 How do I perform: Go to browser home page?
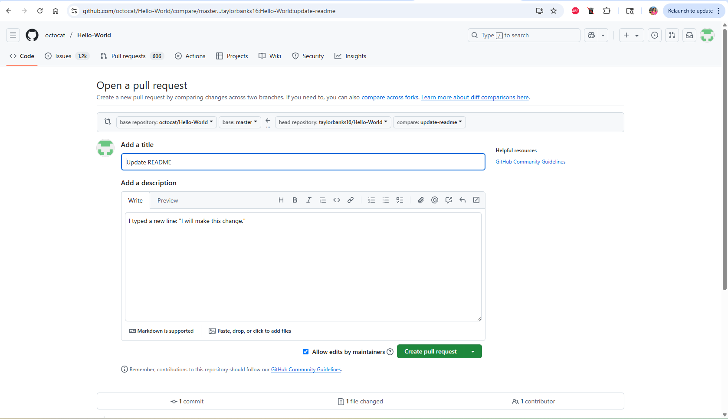click(56, 11)
